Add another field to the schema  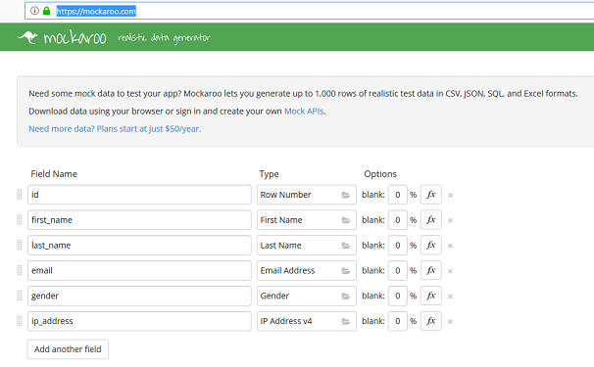[x=68, y=349]
